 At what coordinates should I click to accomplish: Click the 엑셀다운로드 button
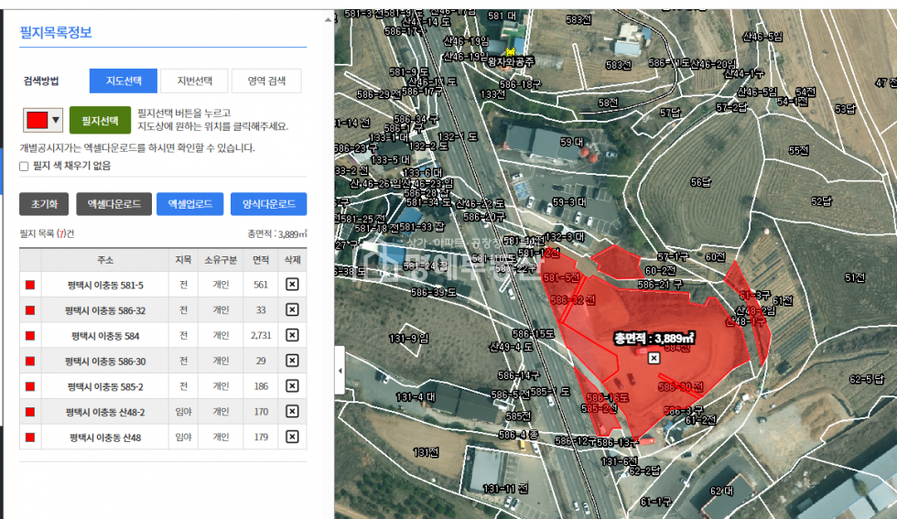point(114,204)
